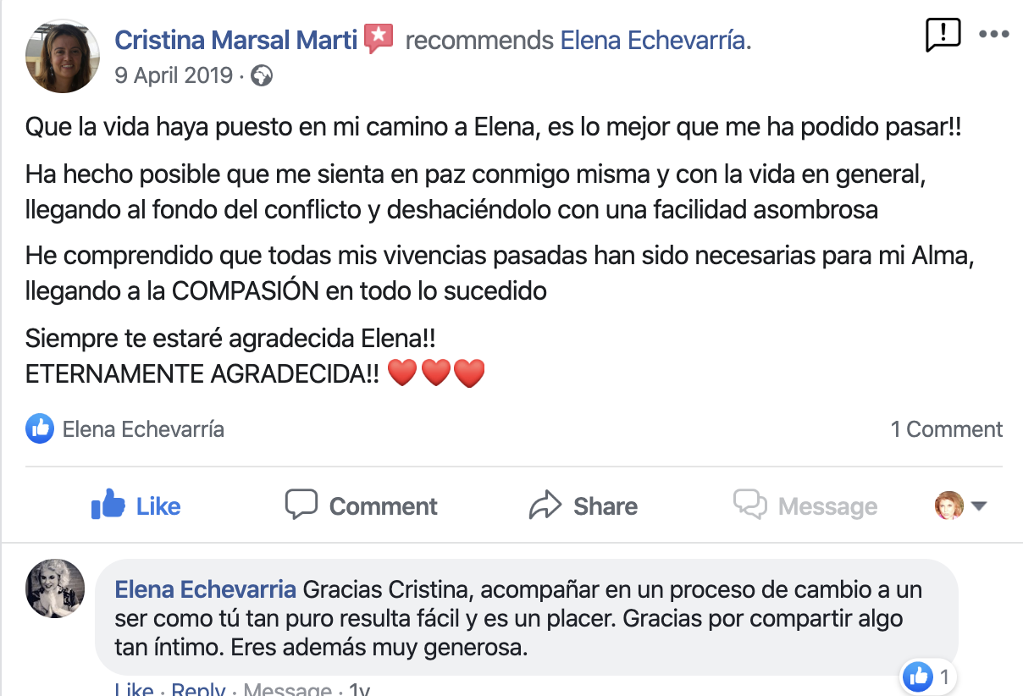Click the blue like reaction icon beside Elena Echevarría
Viewport: 1023px width, 696px height.
click(39, 429)
